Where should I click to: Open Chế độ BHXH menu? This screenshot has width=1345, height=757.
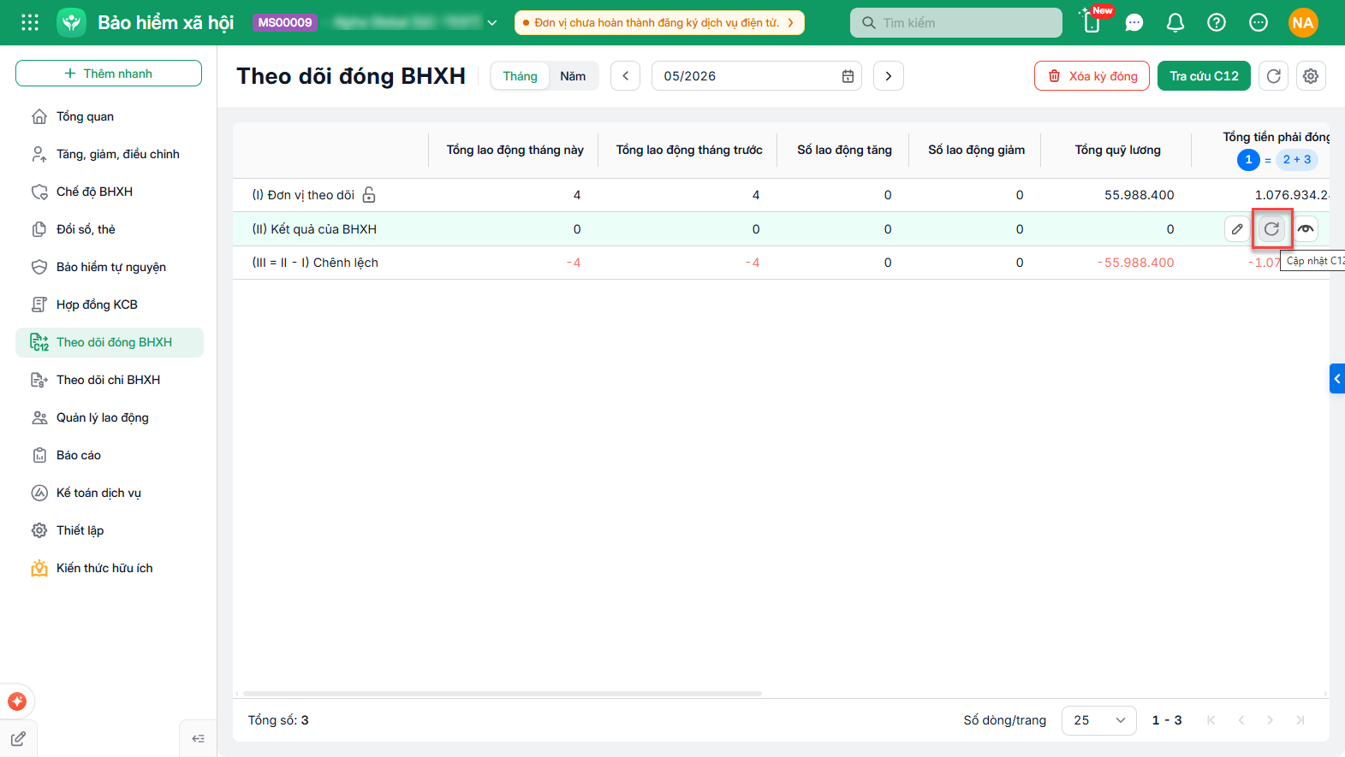point(110,192)
